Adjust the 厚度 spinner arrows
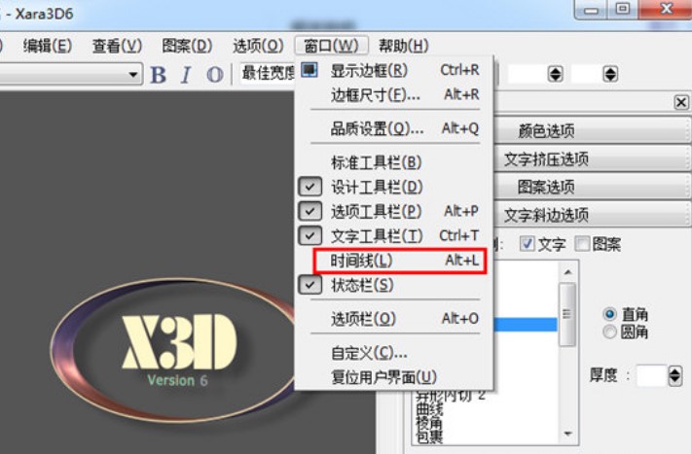 (x=674, y=375)
